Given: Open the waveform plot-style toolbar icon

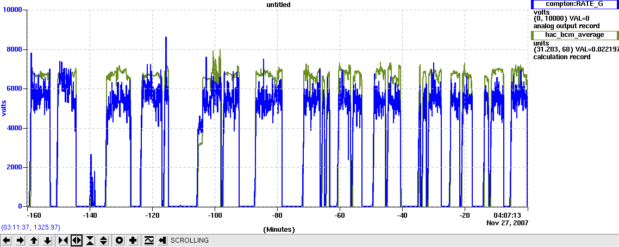Looking at the screenshot, I should [149, 240].
